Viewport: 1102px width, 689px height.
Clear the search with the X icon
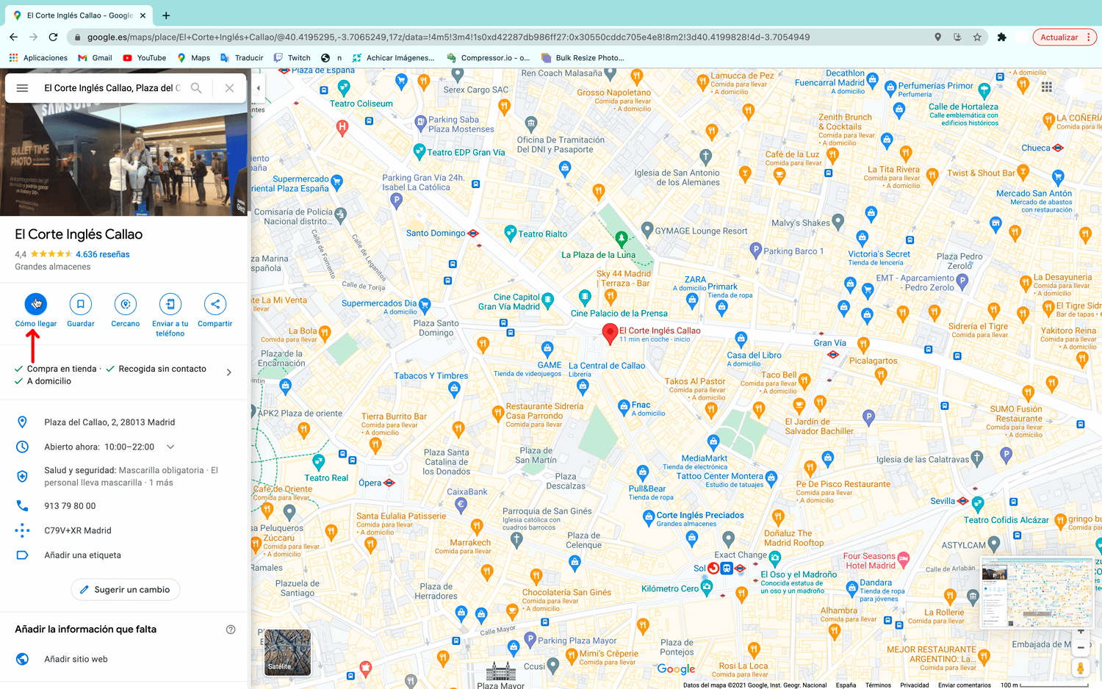pos(229,88)
